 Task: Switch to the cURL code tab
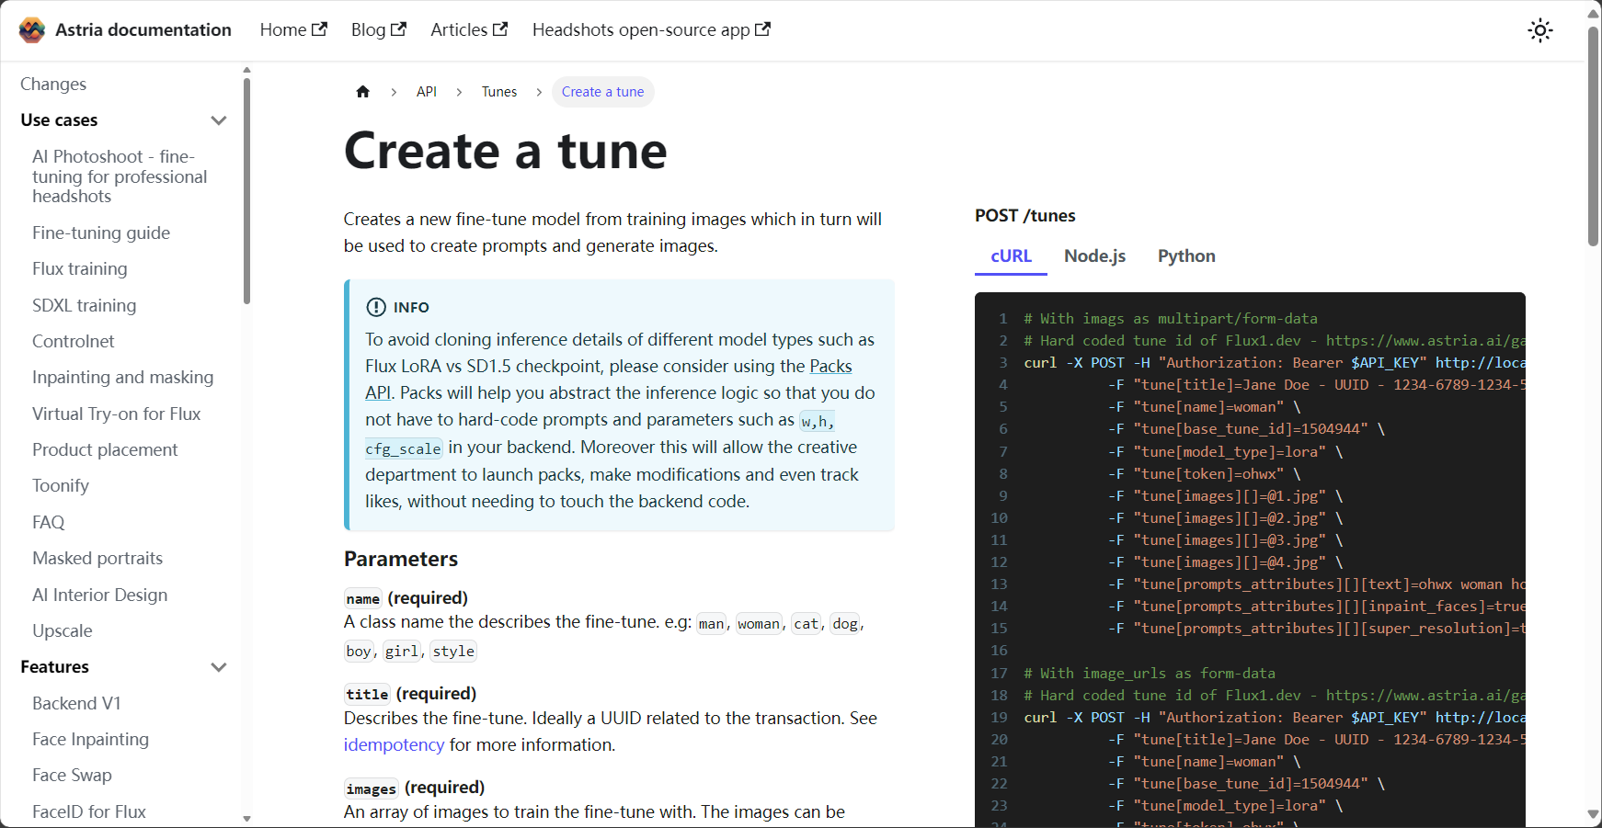[x=1012, y=256]
